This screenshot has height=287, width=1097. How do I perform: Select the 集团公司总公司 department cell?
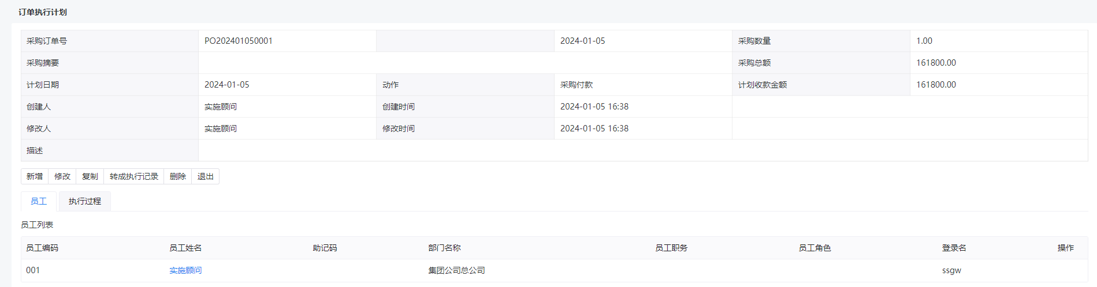pyautogui.click(x=456, y=270)
